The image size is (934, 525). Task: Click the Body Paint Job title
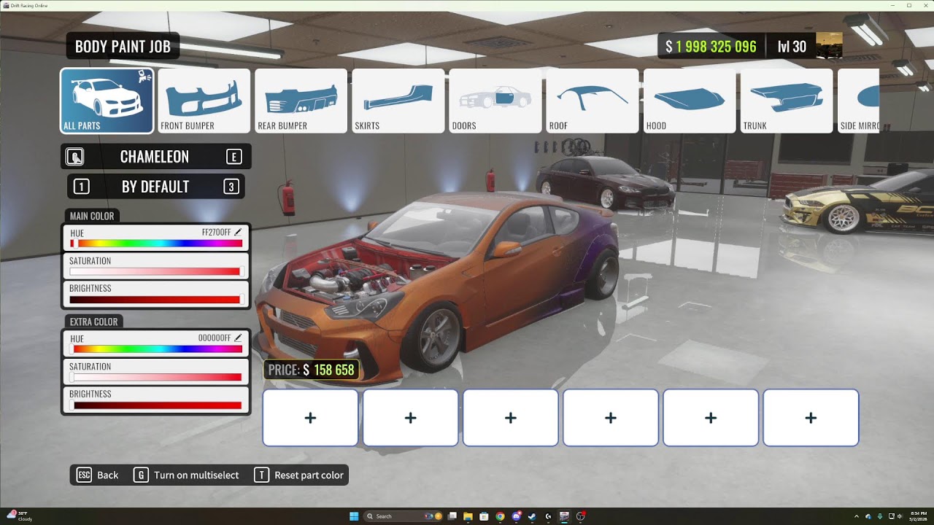pyautogui.click(x=123, y=47)
